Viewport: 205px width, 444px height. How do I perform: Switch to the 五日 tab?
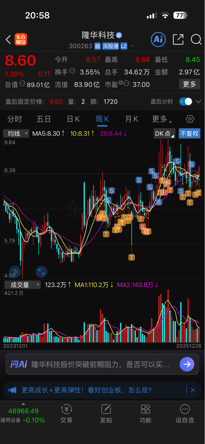point(44,119)
